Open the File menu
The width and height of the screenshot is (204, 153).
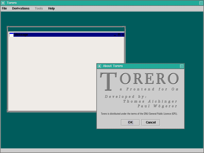point(4,8)
